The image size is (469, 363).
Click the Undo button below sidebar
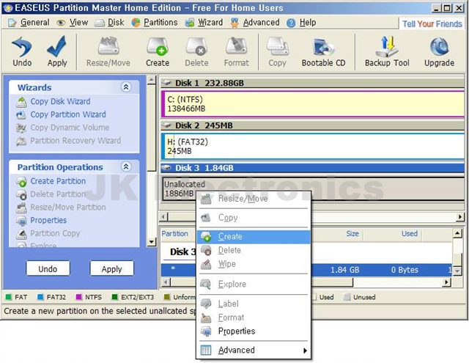click(48, 268)
